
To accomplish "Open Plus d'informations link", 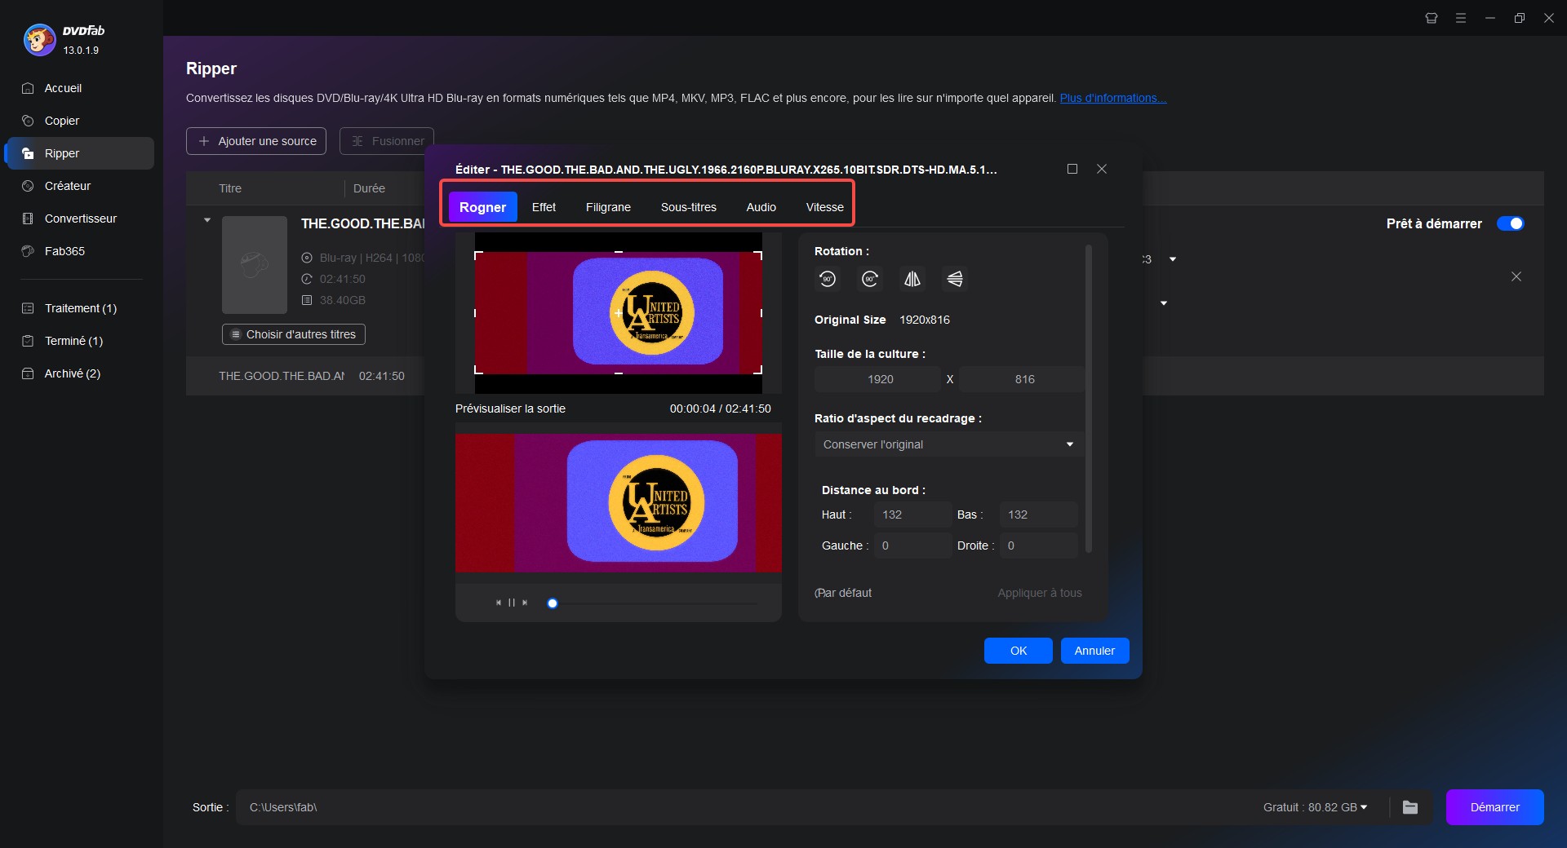I will (1113, 98).
